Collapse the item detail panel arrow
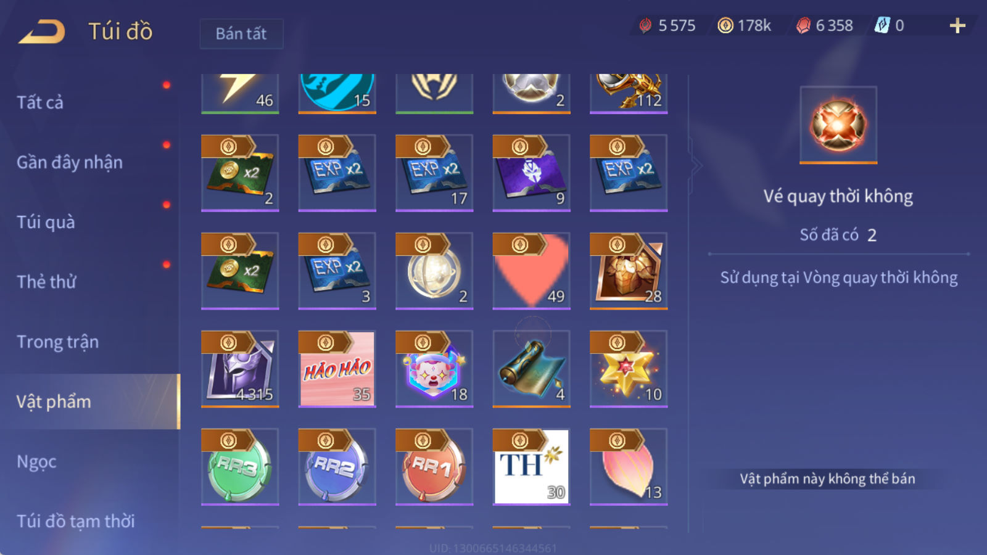This screenshot has height=555, width=987. tap(696, 165)
